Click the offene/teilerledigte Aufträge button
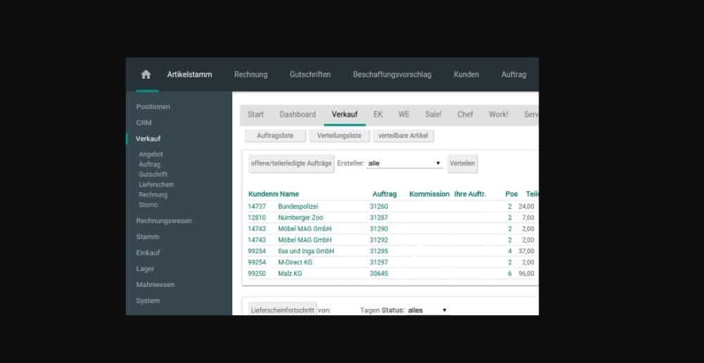 pos(291,163)
